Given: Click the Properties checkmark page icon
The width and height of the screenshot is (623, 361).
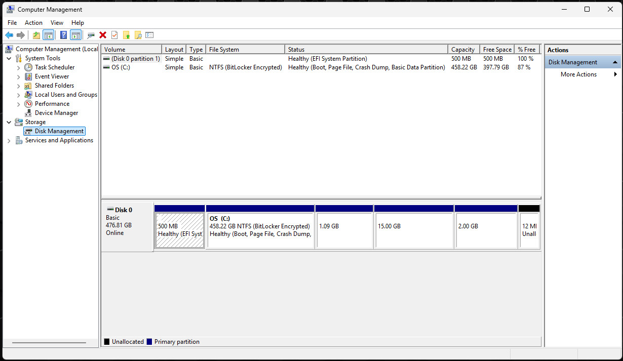Looking at the screenshot, I should (x=114, y=35).
